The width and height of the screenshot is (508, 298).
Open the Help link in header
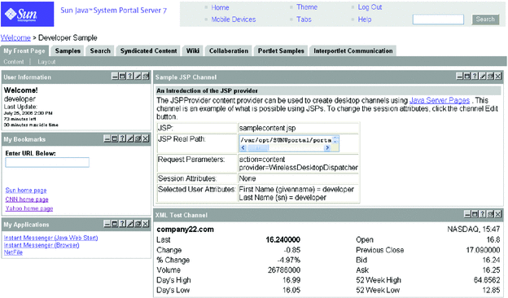tap(365, 20)
